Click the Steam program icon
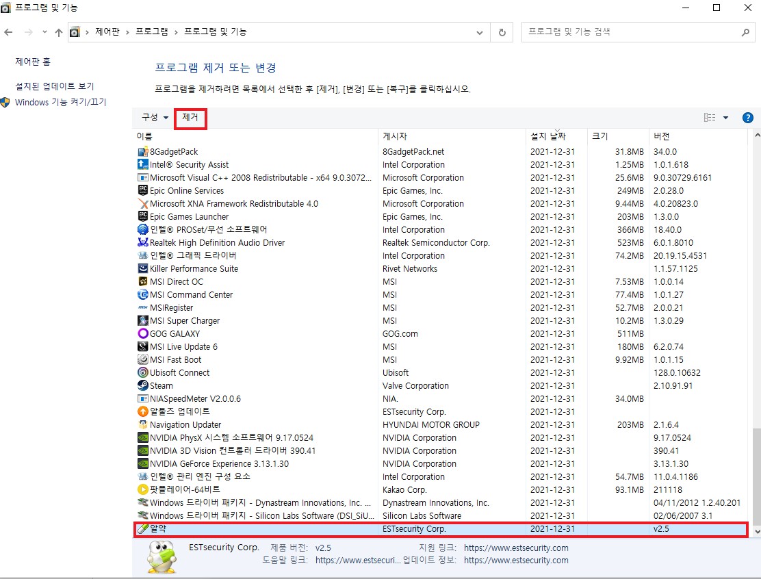761x579 pixels. click(x=142, y=386)
